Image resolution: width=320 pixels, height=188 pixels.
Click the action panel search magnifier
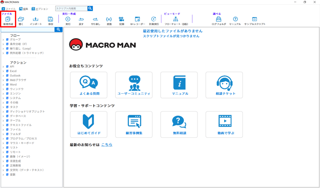click(59, 29)
